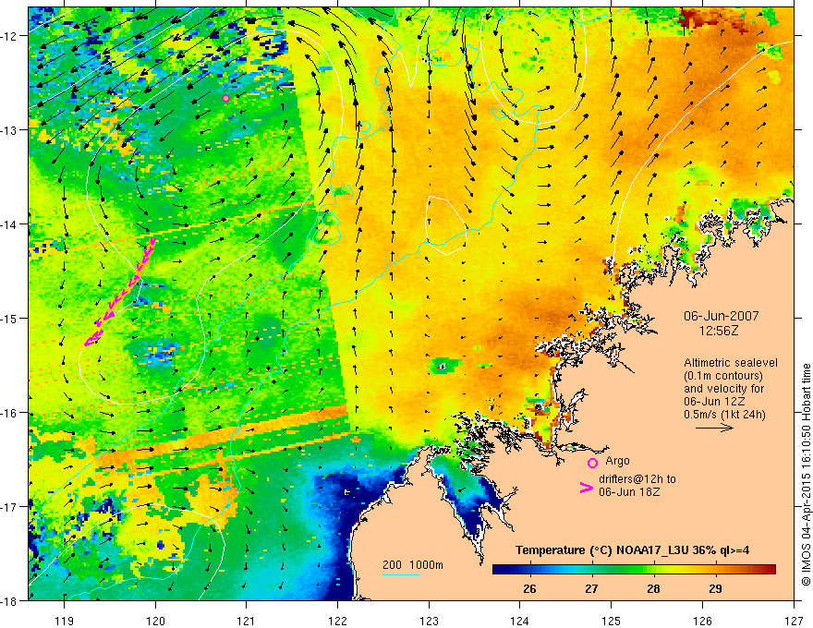Click the temperature color bar at 28
813x628 pixels.
(653, 570)
